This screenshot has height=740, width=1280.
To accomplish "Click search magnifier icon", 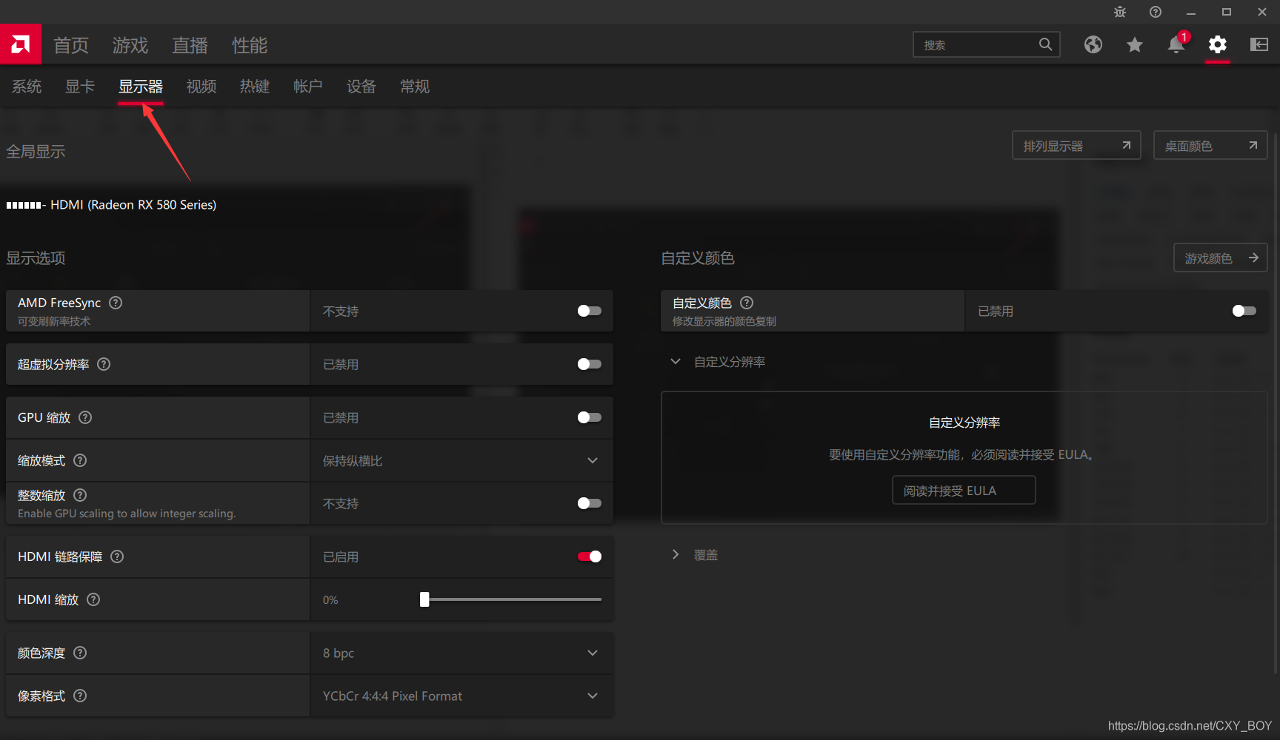I will pyautogui.click(x=1045, y=44).
